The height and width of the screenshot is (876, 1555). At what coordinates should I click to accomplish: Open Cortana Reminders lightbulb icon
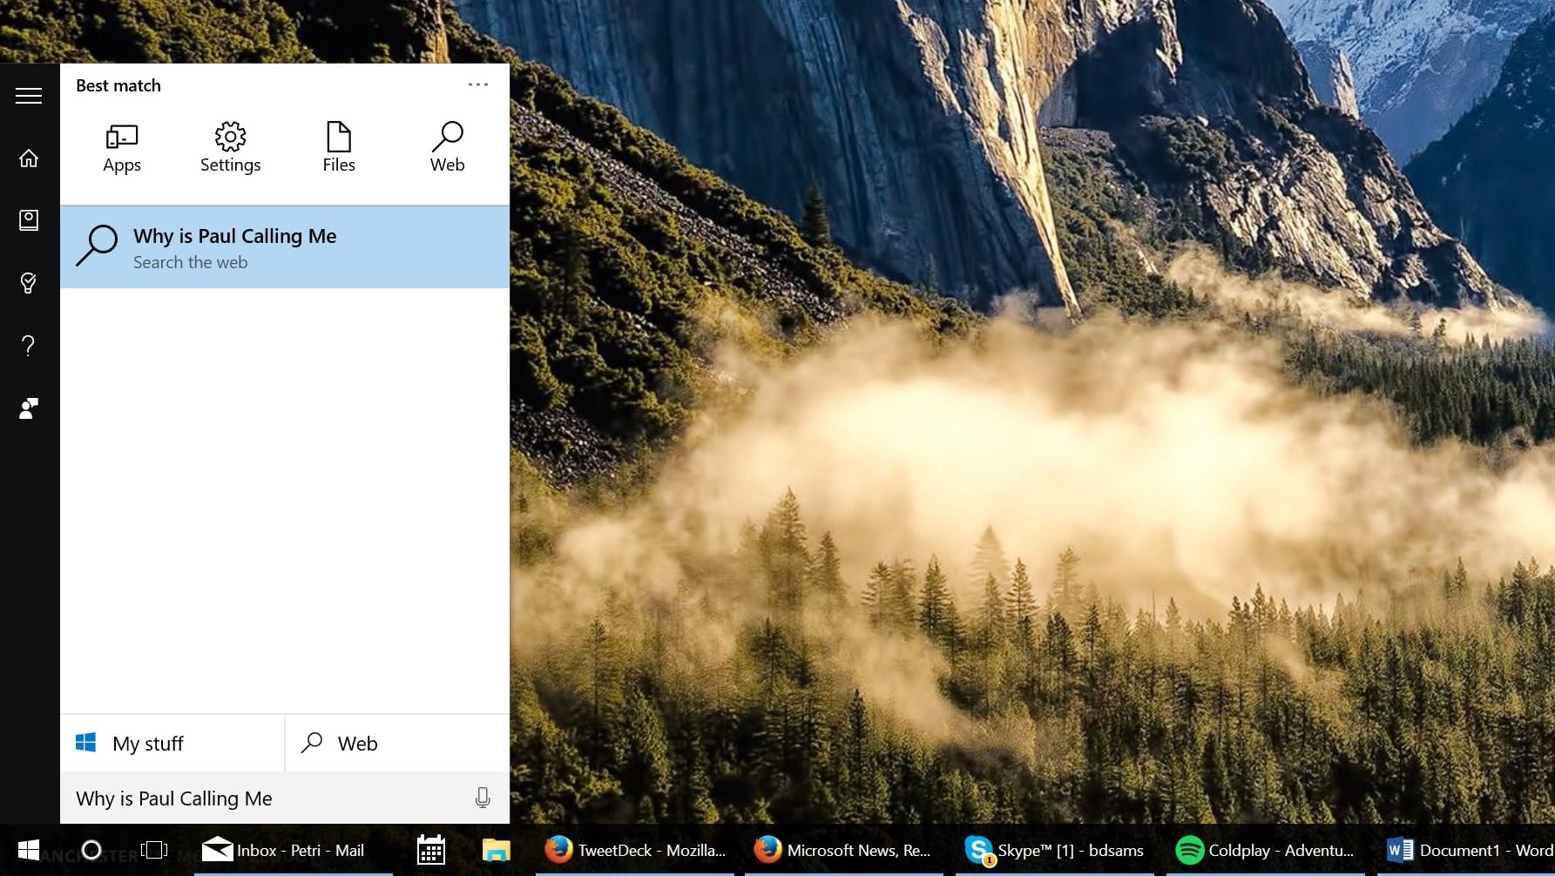[x=29, y=283]
